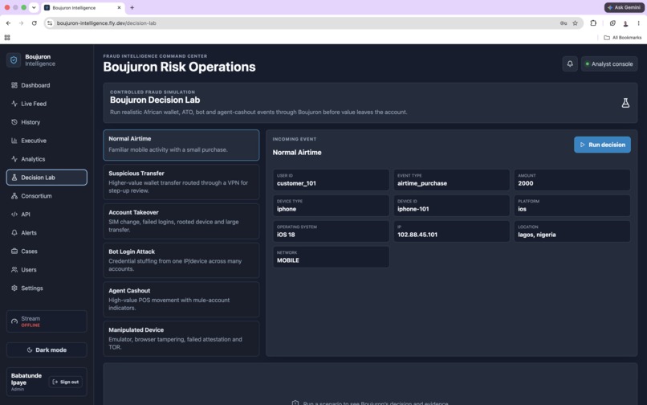
Task: Click the Event Type airtime_purchase field
Action: coord(451,180)
